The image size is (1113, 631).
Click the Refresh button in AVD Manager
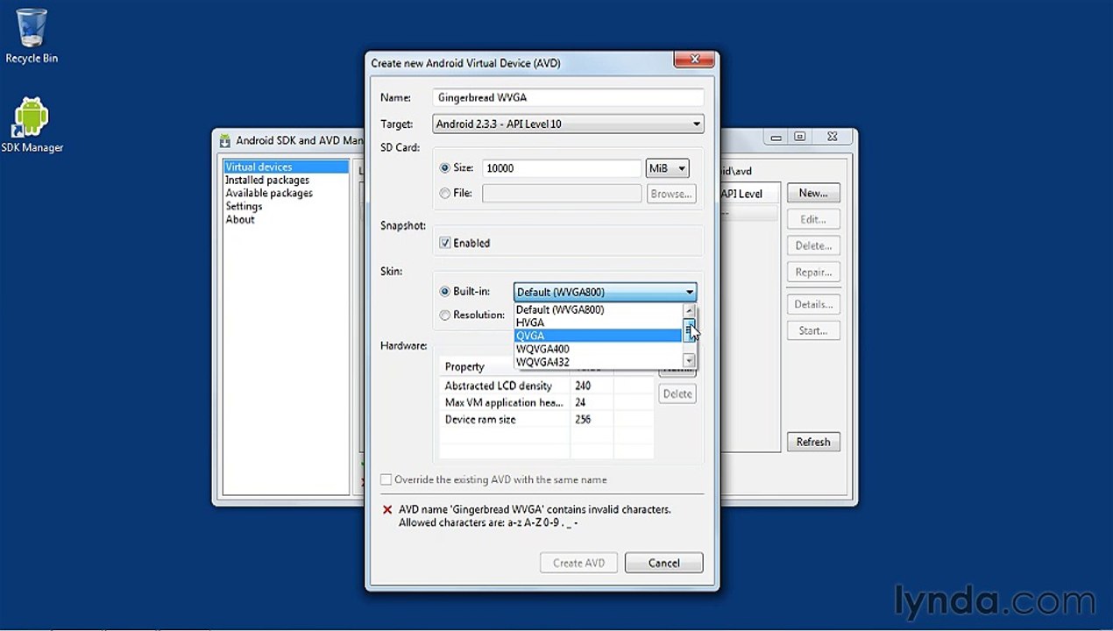tap(813, 442)
